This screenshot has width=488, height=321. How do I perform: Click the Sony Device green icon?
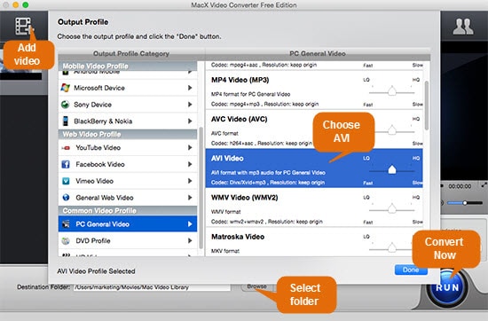[66, 105]
